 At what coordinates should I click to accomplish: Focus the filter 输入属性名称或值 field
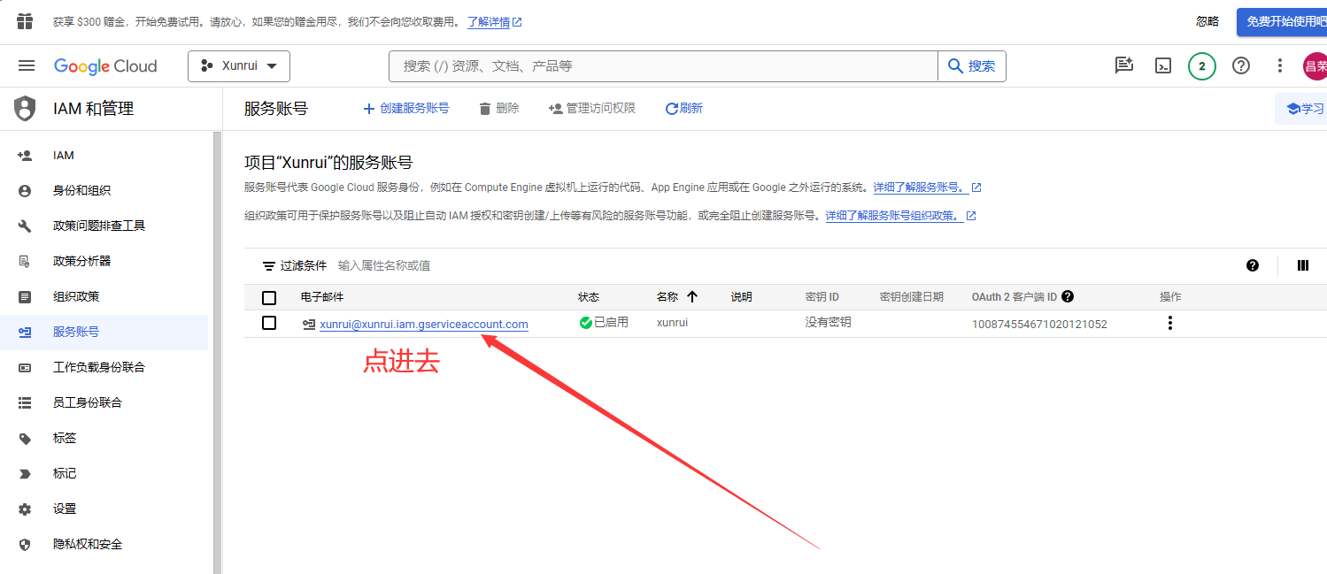coord(383,265)
